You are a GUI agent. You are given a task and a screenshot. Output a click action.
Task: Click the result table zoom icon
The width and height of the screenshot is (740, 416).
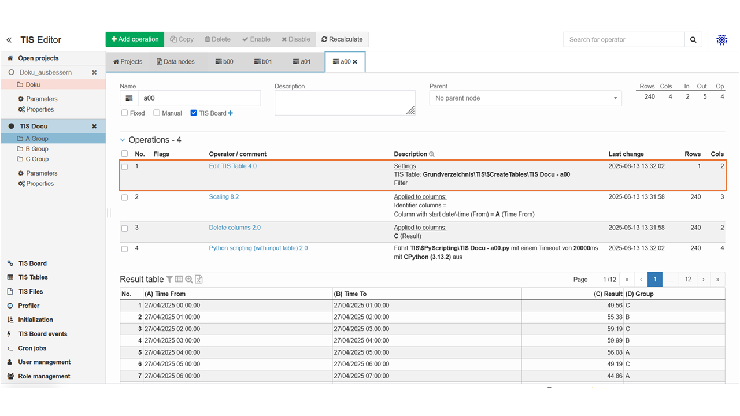(x=189, y=280)
